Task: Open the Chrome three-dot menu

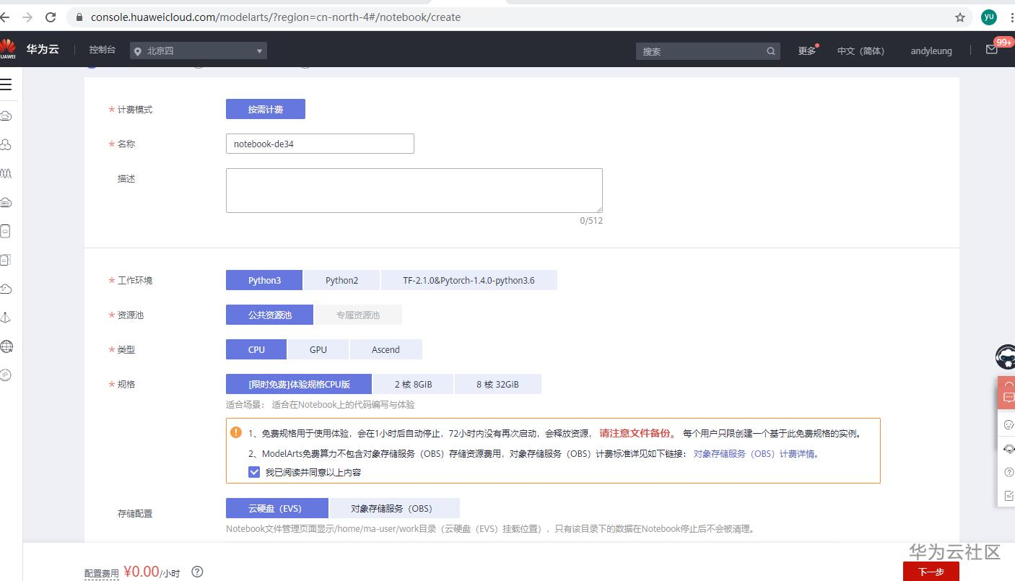Action: (x=1012, y=17)
